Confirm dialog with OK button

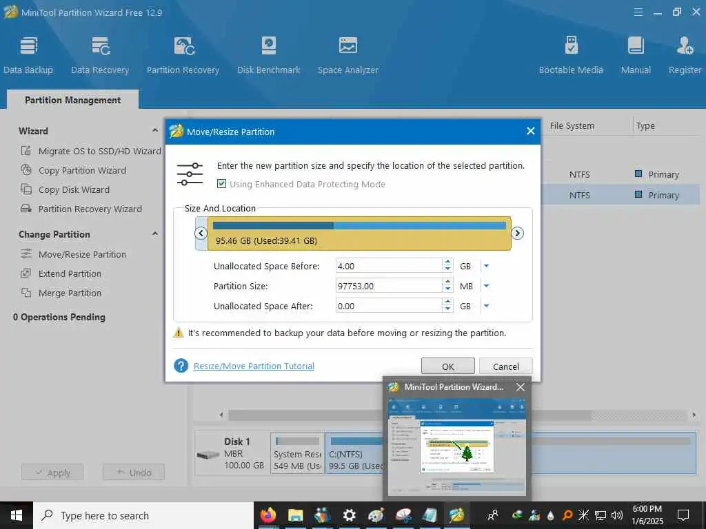(448, 366)
